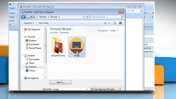
Task: Minimize the Microsoft Clip Organizer window
Action: pos(129,7)
